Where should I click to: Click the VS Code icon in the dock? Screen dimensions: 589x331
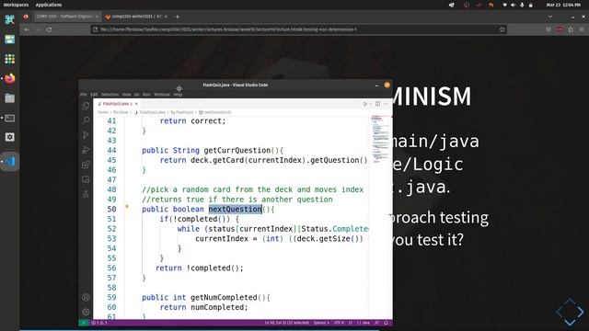10,162
